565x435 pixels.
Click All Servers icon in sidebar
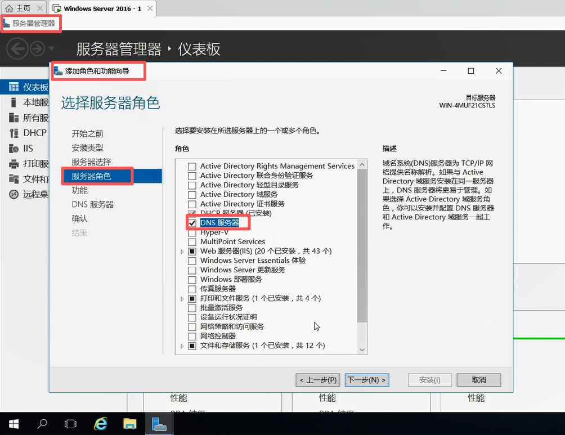(x=14, y=118)
